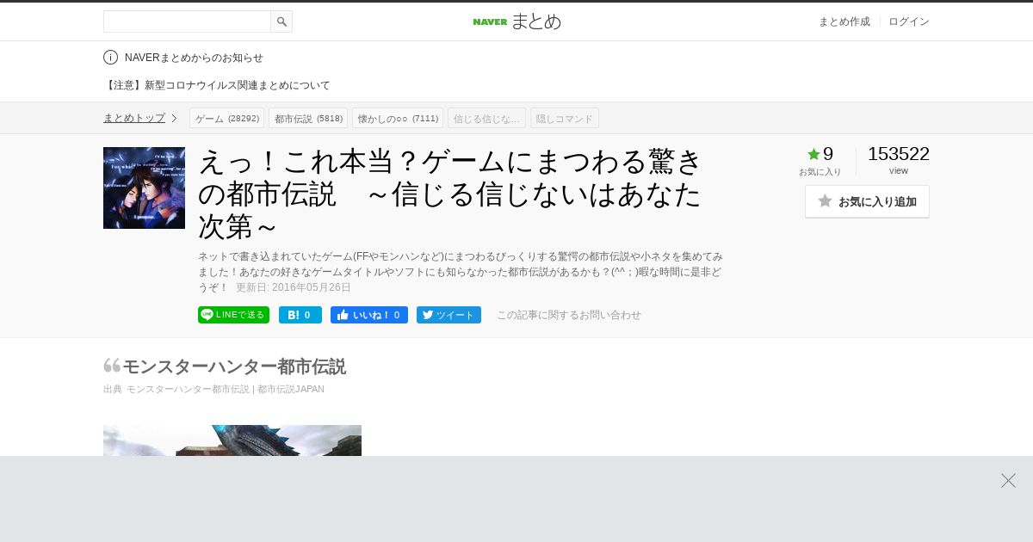Share with the Twitter ツイート button
The height and width of the screenshot is (542, 1033).
pyautogui.click(x=448, y=315)
